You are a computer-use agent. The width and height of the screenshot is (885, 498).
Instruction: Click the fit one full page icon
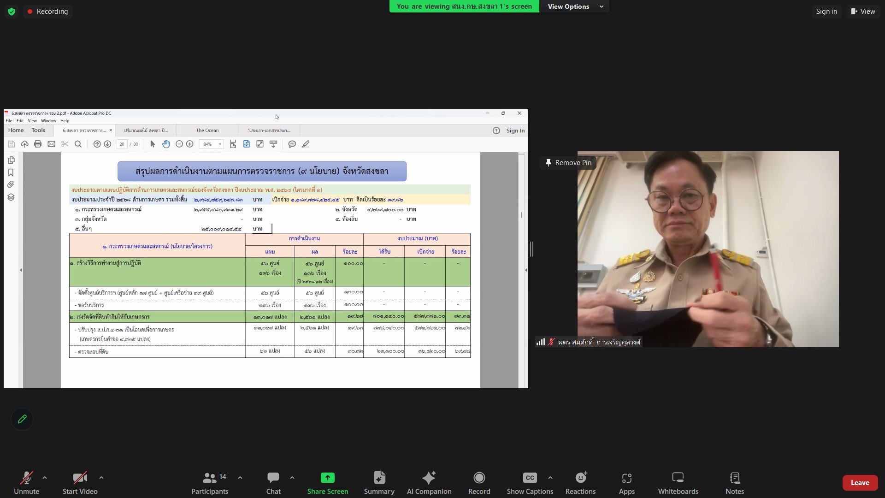coord(247,144)
